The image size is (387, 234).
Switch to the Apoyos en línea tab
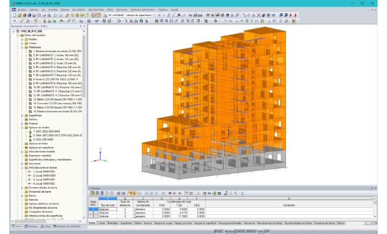pyautogui.click(x=183, y=223)
